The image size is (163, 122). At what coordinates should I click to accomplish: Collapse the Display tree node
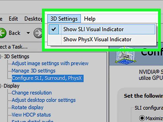tap(0, 86)
